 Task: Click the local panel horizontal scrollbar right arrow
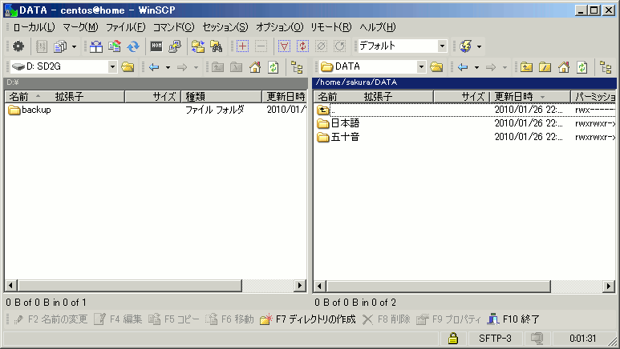pyautogui.click(x=301, y=285)
